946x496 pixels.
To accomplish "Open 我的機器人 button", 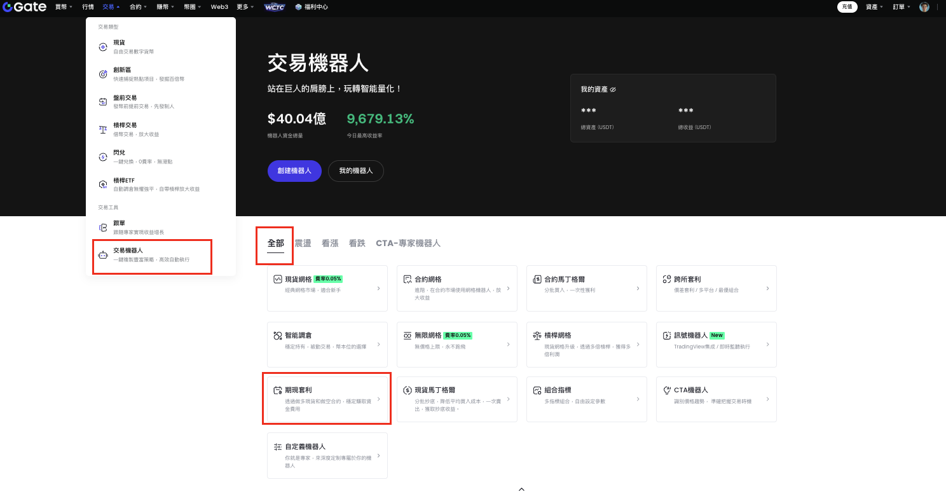I will (x=355, y=171).
